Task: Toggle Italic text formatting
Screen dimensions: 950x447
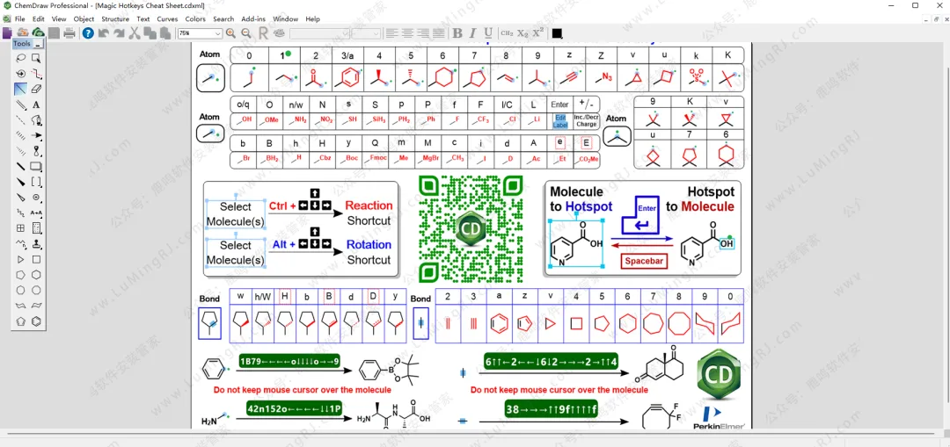Action: [473, 33]
